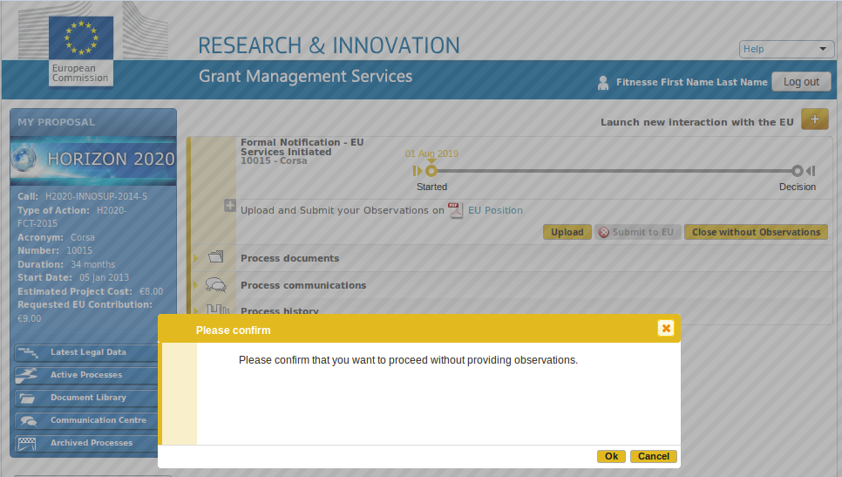Open Latest Legal Data menu item
Screen dimensions: 842x477
[x=88, y=352]
